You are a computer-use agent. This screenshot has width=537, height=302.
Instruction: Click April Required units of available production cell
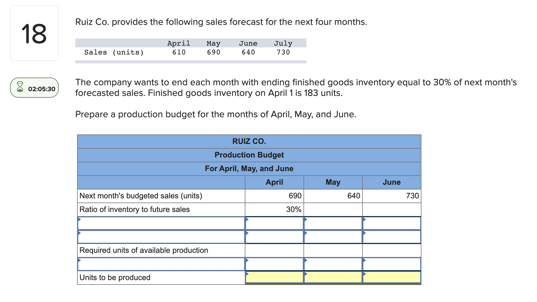(274, 250)
